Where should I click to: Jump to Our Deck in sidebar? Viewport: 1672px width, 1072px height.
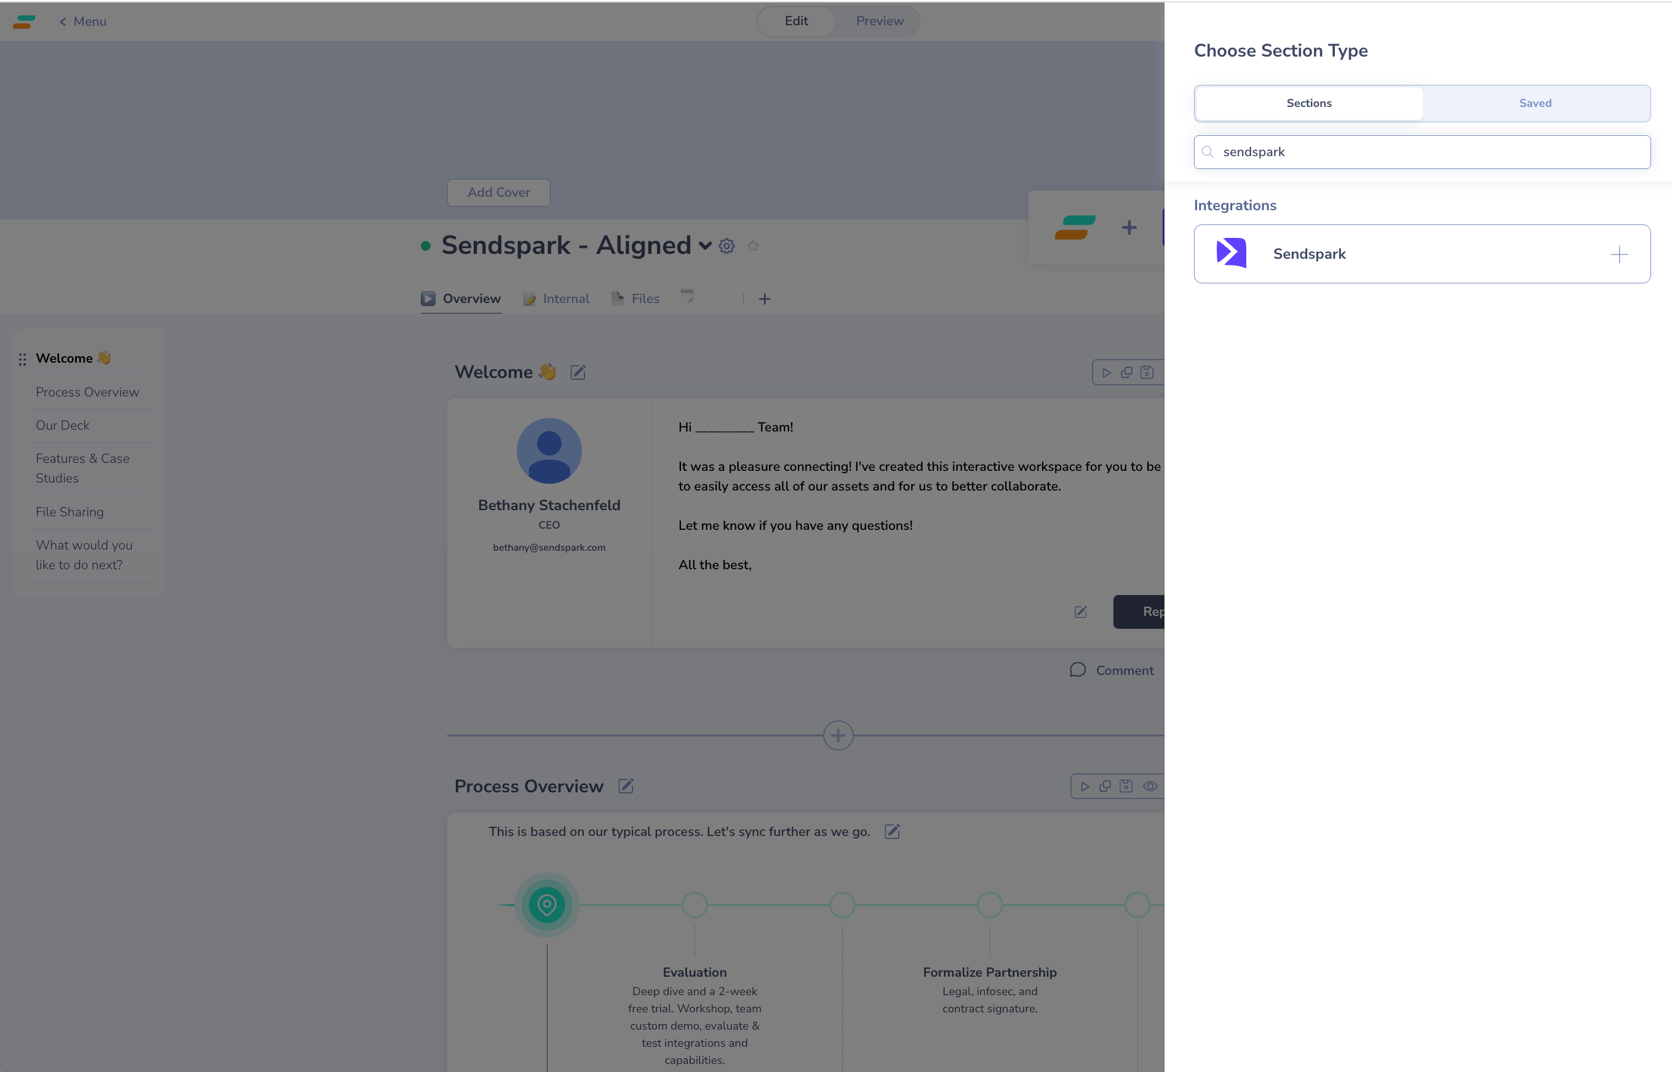pyautogui.click(x=62, y=425)
